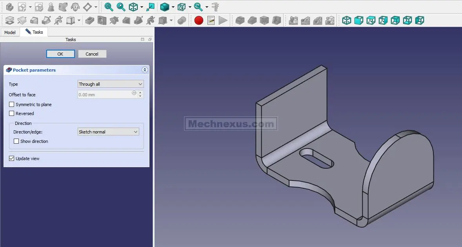This screenshot has width=462, height=247.
Task: Open the Direction/edge Sketch normal dropdown
Action: click(x=108, y=132)
